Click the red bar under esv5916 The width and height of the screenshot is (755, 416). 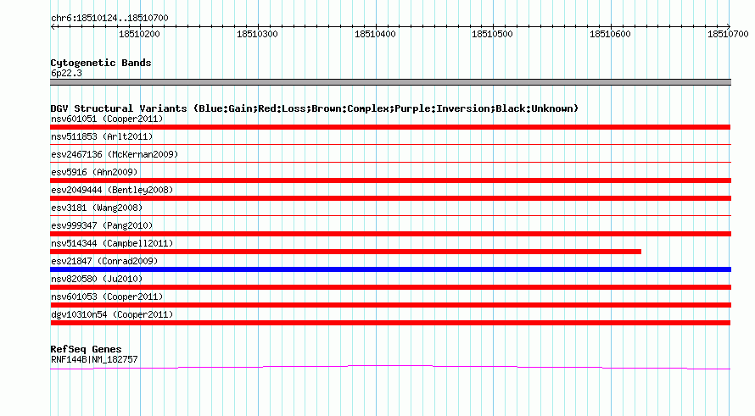coord(390,180)
